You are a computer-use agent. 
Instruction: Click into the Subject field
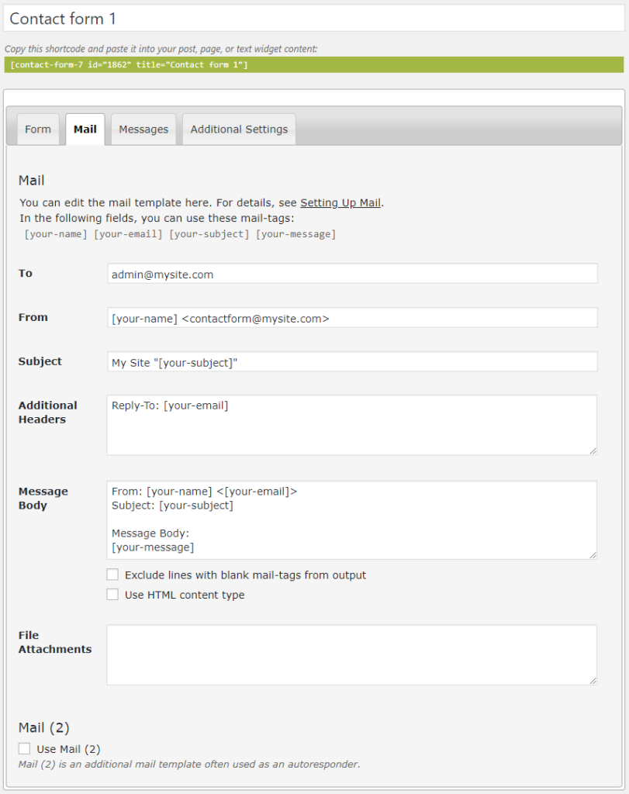coord(352,362)
